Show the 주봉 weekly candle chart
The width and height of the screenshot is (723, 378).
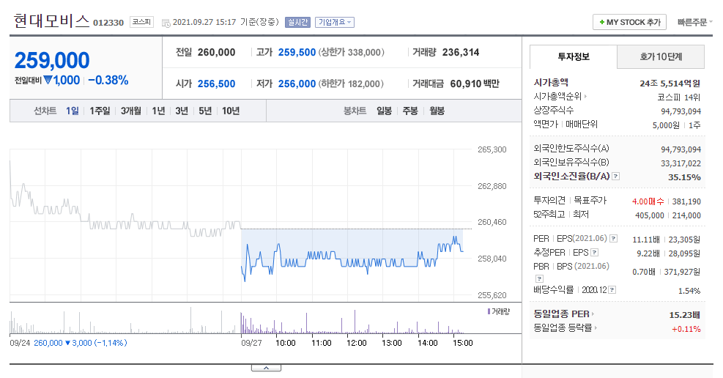coord(410,111)
